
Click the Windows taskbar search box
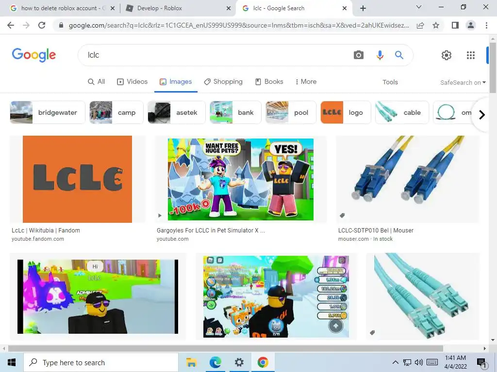(x=101, y=362)
